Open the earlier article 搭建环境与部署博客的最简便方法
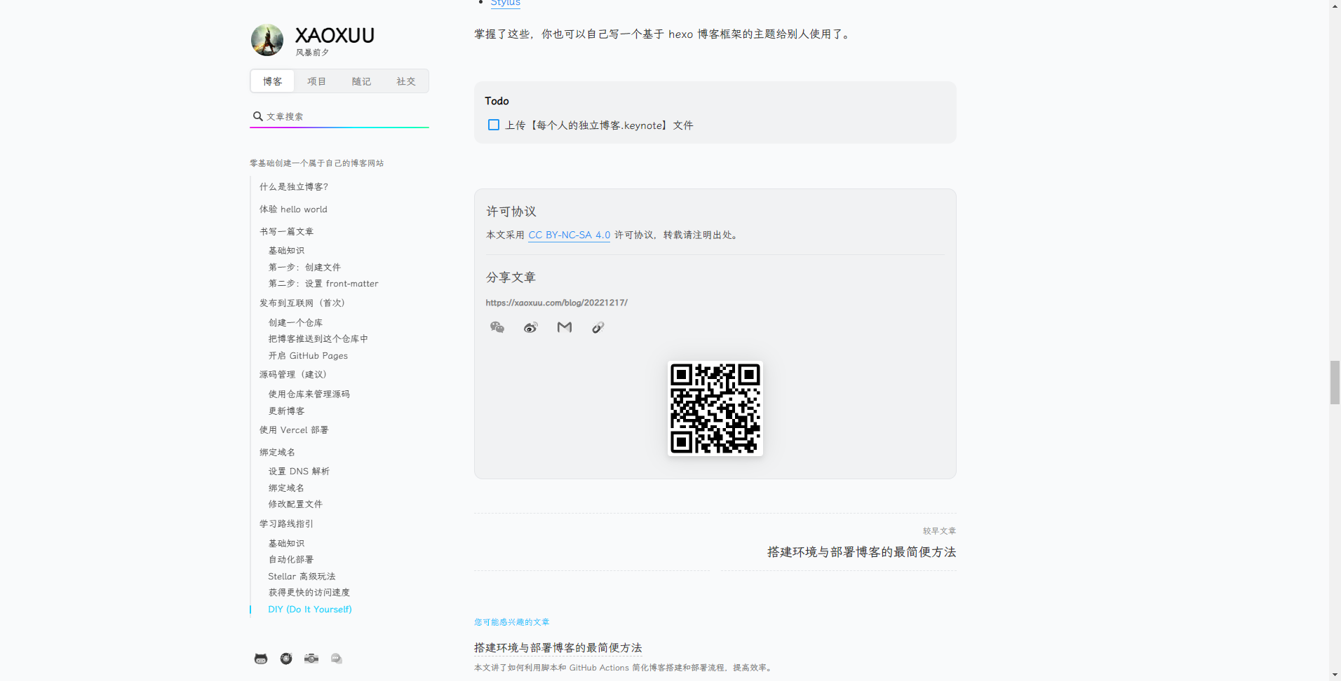The width and height of the screenshot is (1341, 681). pyautogui.click(x=861, y=552)
